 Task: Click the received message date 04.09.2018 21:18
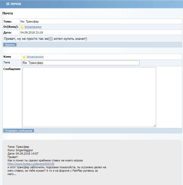click(x=31, y=32)
